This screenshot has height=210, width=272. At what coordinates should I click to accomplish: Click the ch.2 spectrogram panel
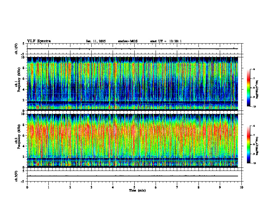point(133,141)
